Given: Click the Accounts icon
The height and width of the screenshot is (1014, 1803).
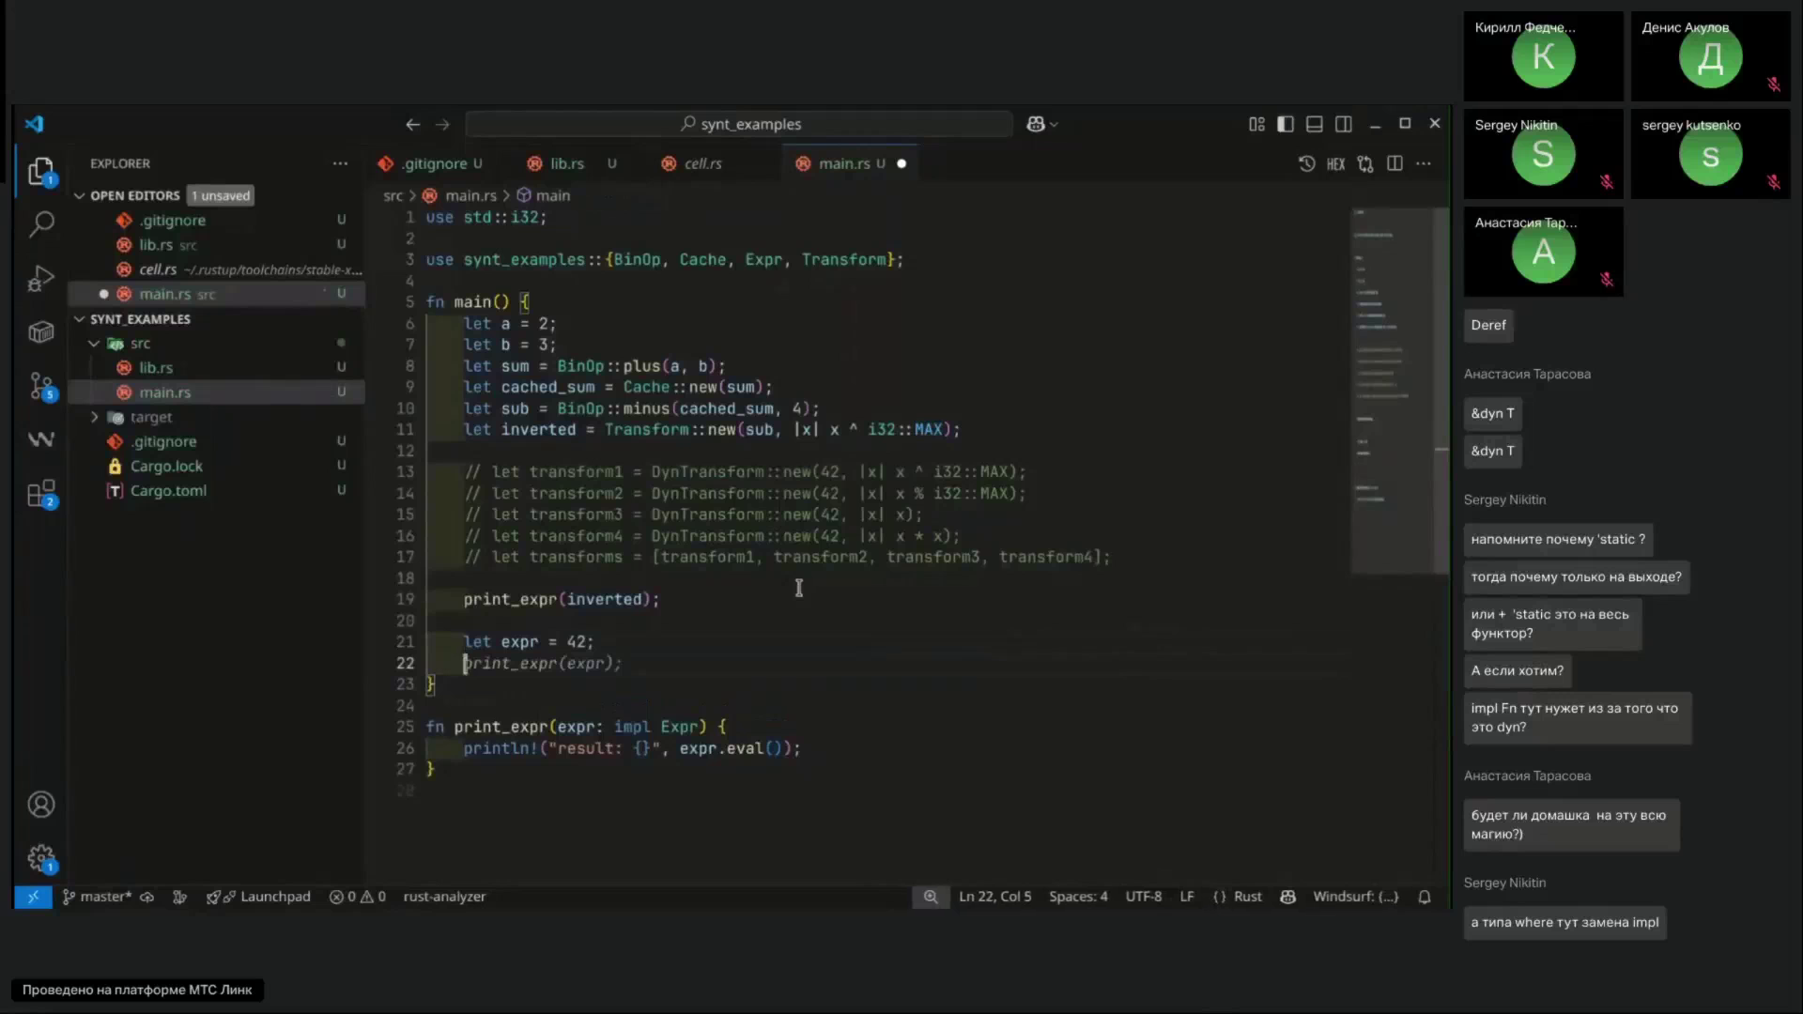Looking at the screenshot, I should (x=41, y=805).
